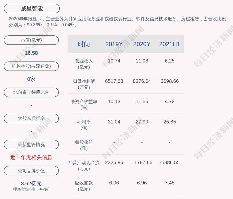Click net profit value 3698.66
The height and width of the screenshot is (199, 233).
[170, 81]
